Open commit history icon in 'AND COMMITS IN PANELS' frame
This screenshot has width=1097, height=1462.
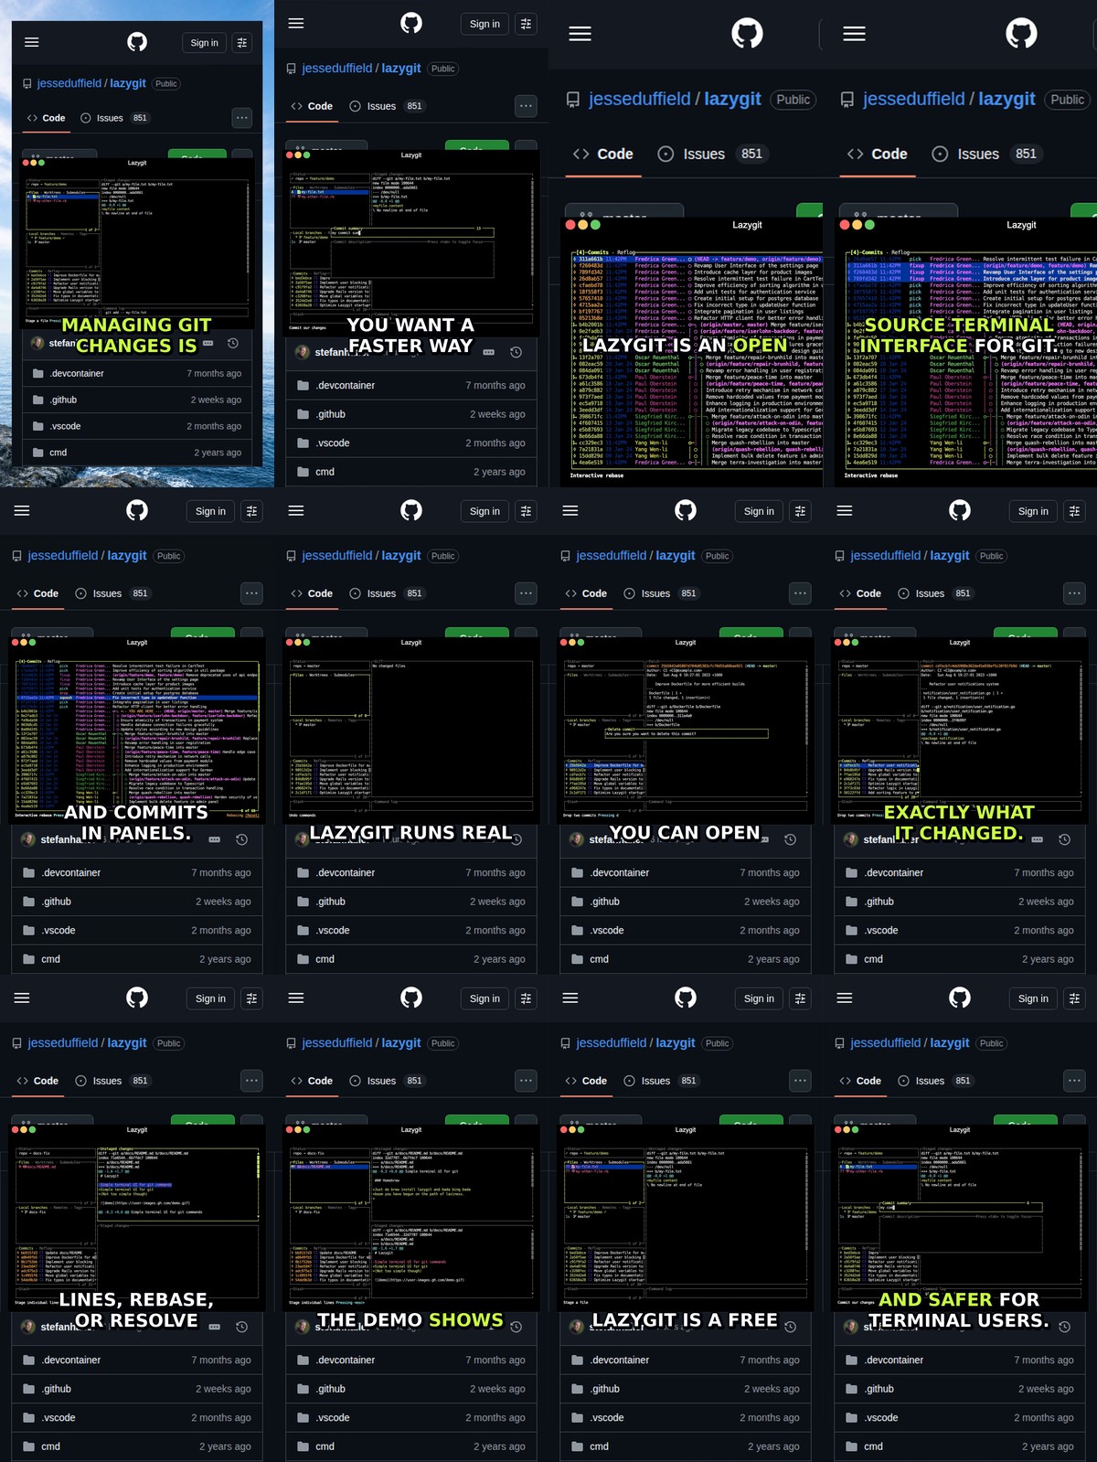click(x=241, y=839)
